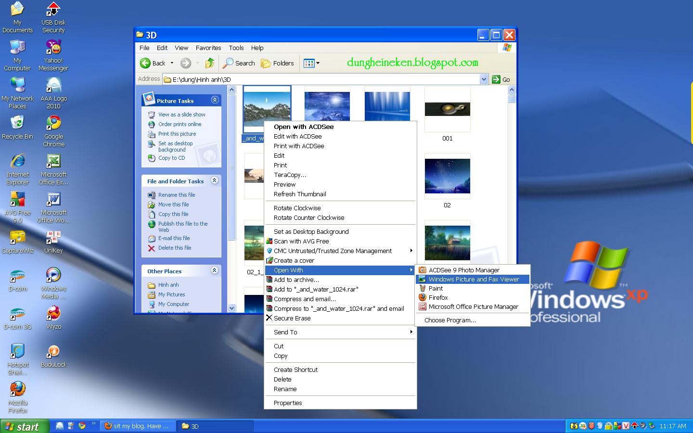The image size is (693, 433).
Task: Open BuduLock desktop icon
Action: point(53,356)
